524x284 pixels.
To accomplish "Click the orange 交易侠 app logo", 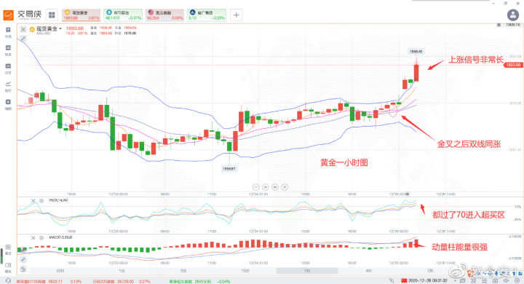I will pos(8,15).
